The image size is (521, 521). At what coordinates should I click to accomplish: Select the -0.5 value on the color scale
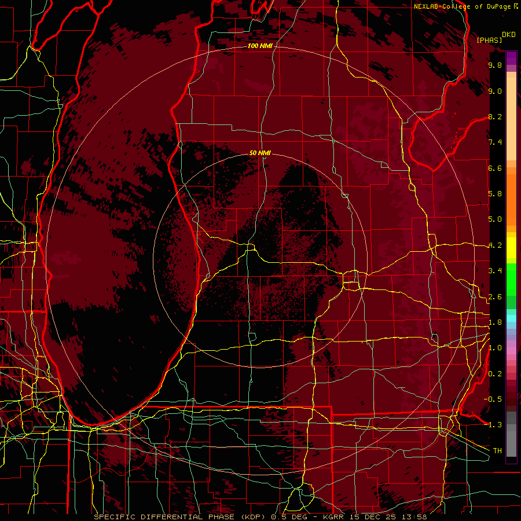click(493, 399)
